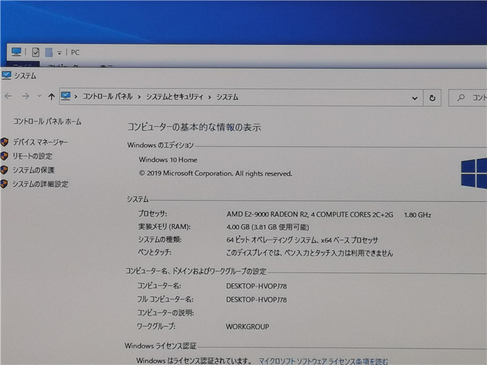
Task: Open コントロール パネル breadcrumb
Action: [108, 97]
